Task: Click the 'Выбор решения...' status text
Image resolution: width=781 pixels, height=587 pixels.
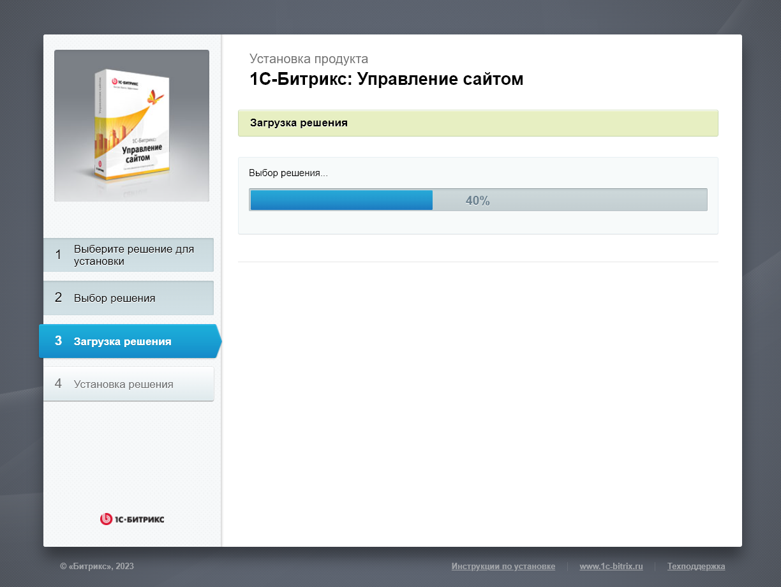Action: tap(288, 173)
